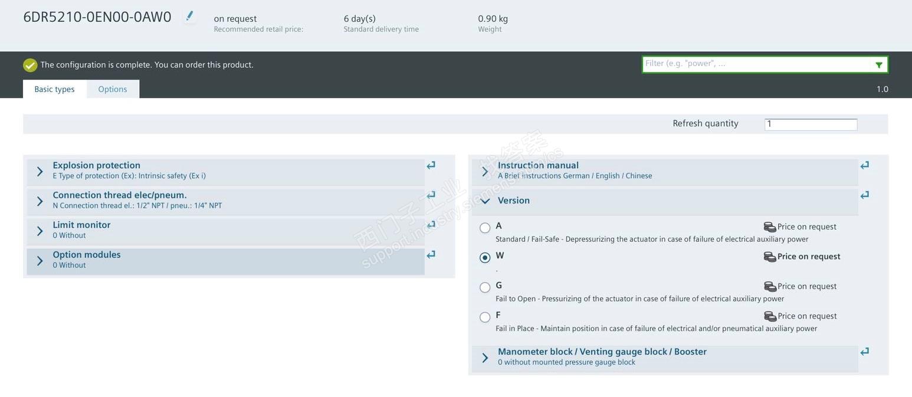
Task: Select version A Standard / Fail-Safe radio
Action: (x=485, y=228)
